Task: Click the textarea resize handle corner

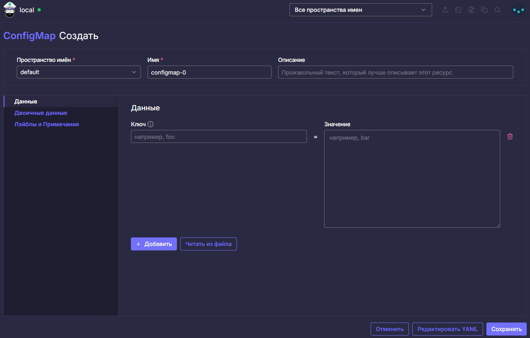Action: point(498,225)
